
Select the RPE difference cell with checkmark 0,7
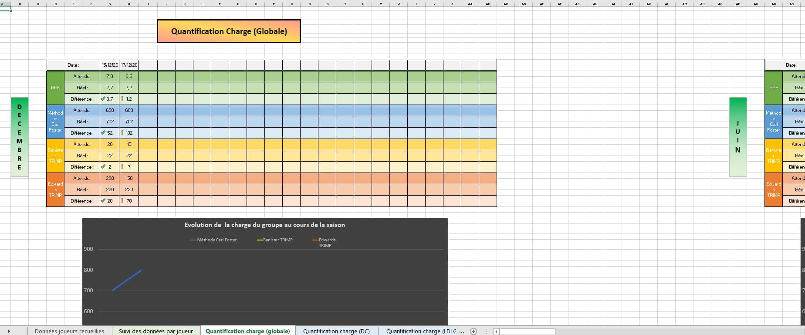[109, 99]
